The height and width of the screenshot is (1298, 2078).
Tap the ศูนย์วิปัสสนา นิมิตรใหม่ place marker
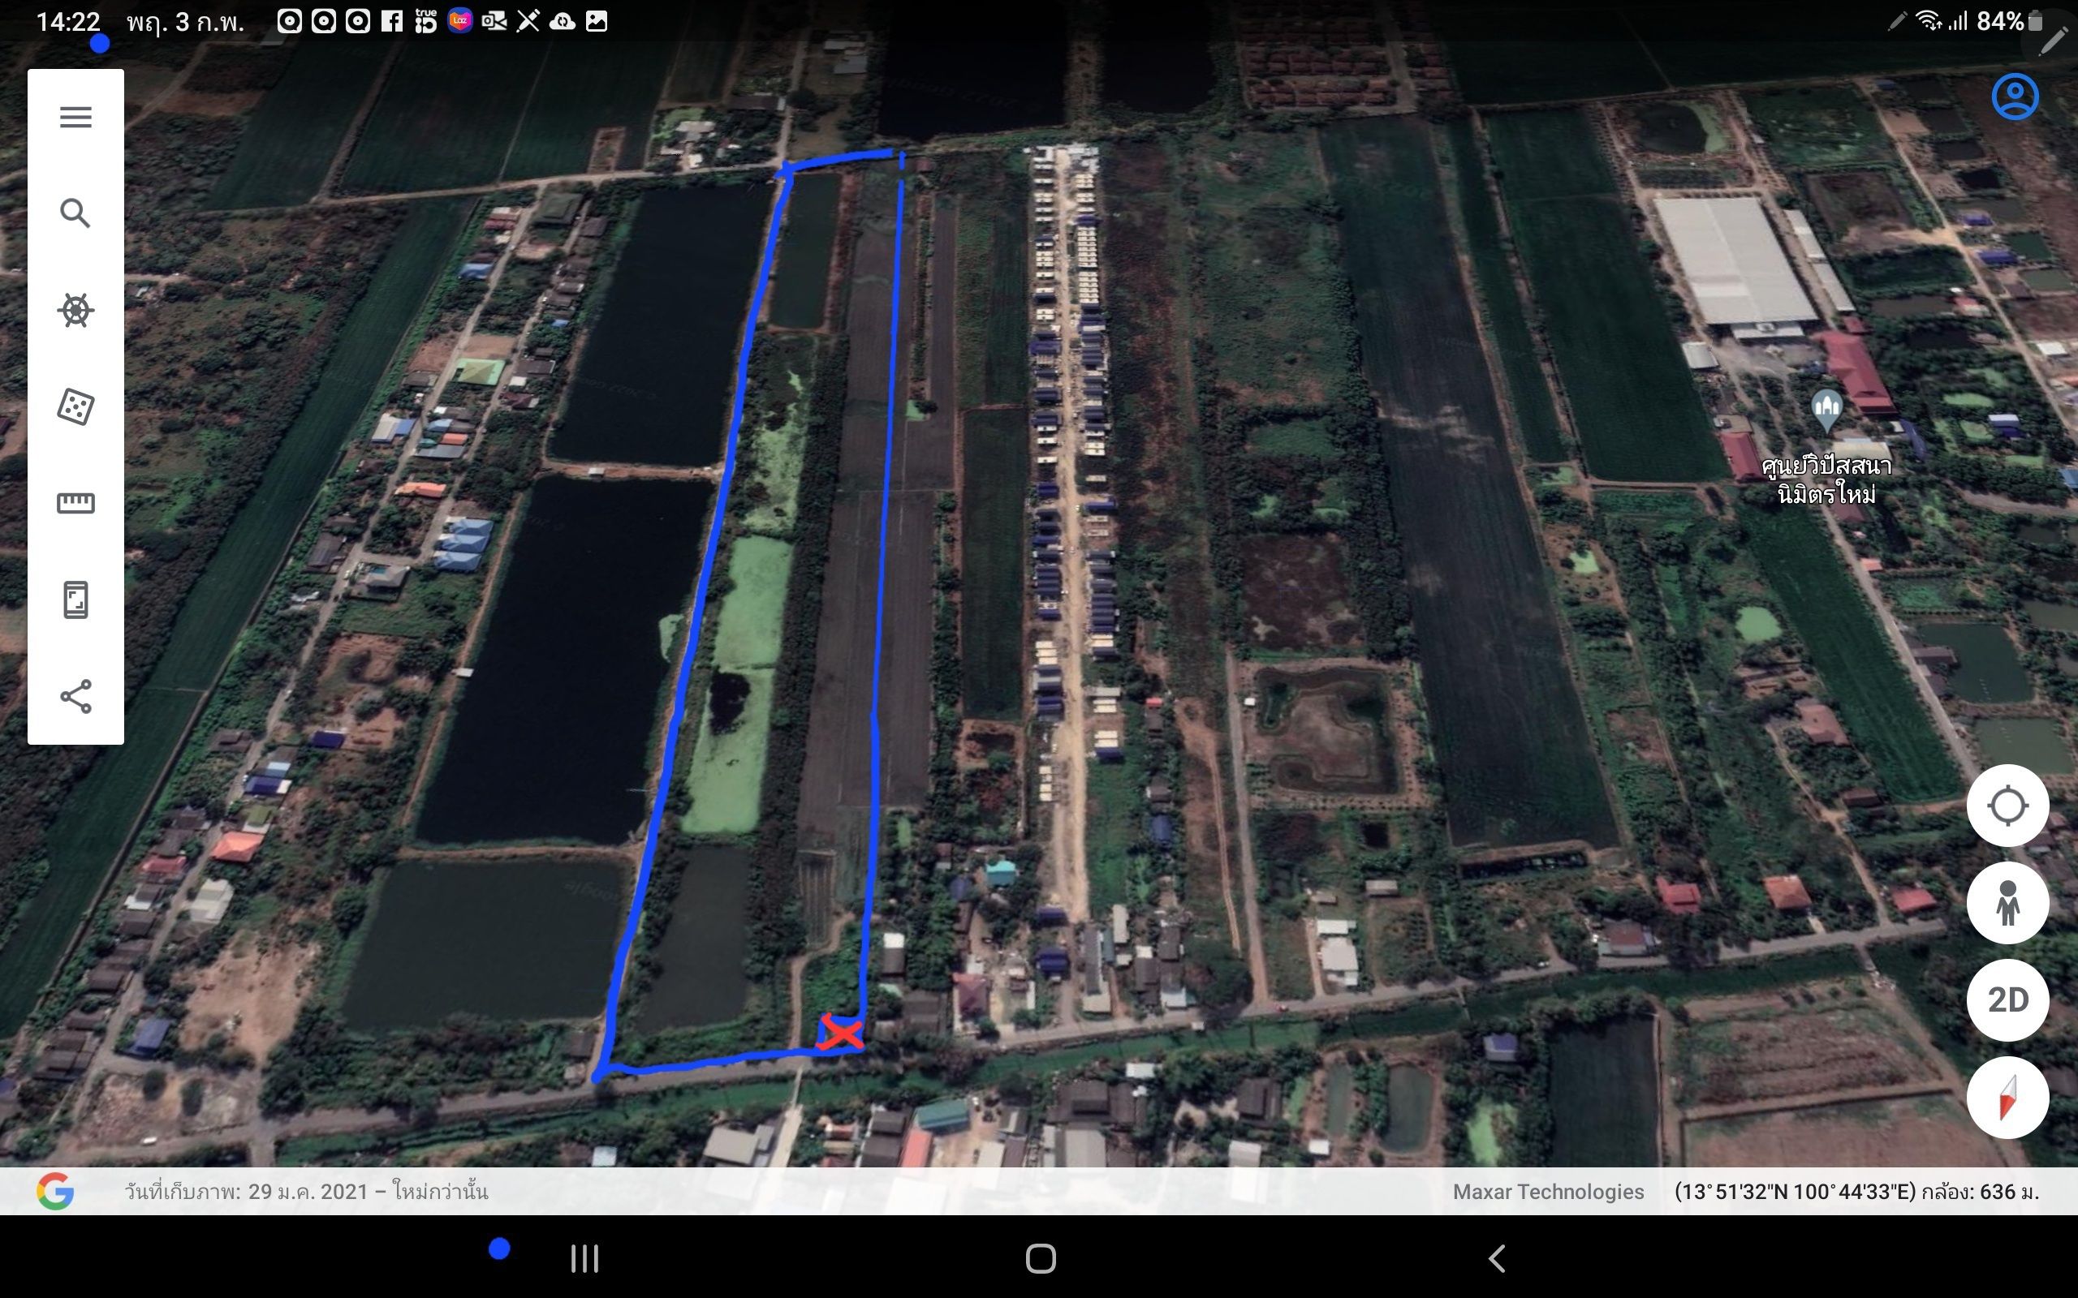[1826, 411]
